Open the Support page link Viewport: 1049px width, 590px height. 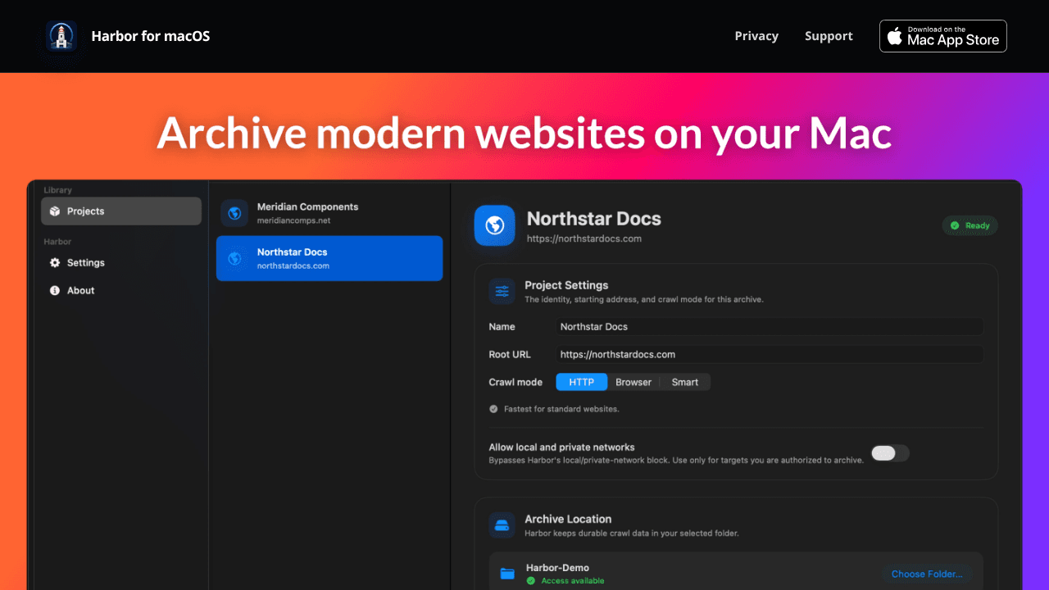(x=829, y=36)
